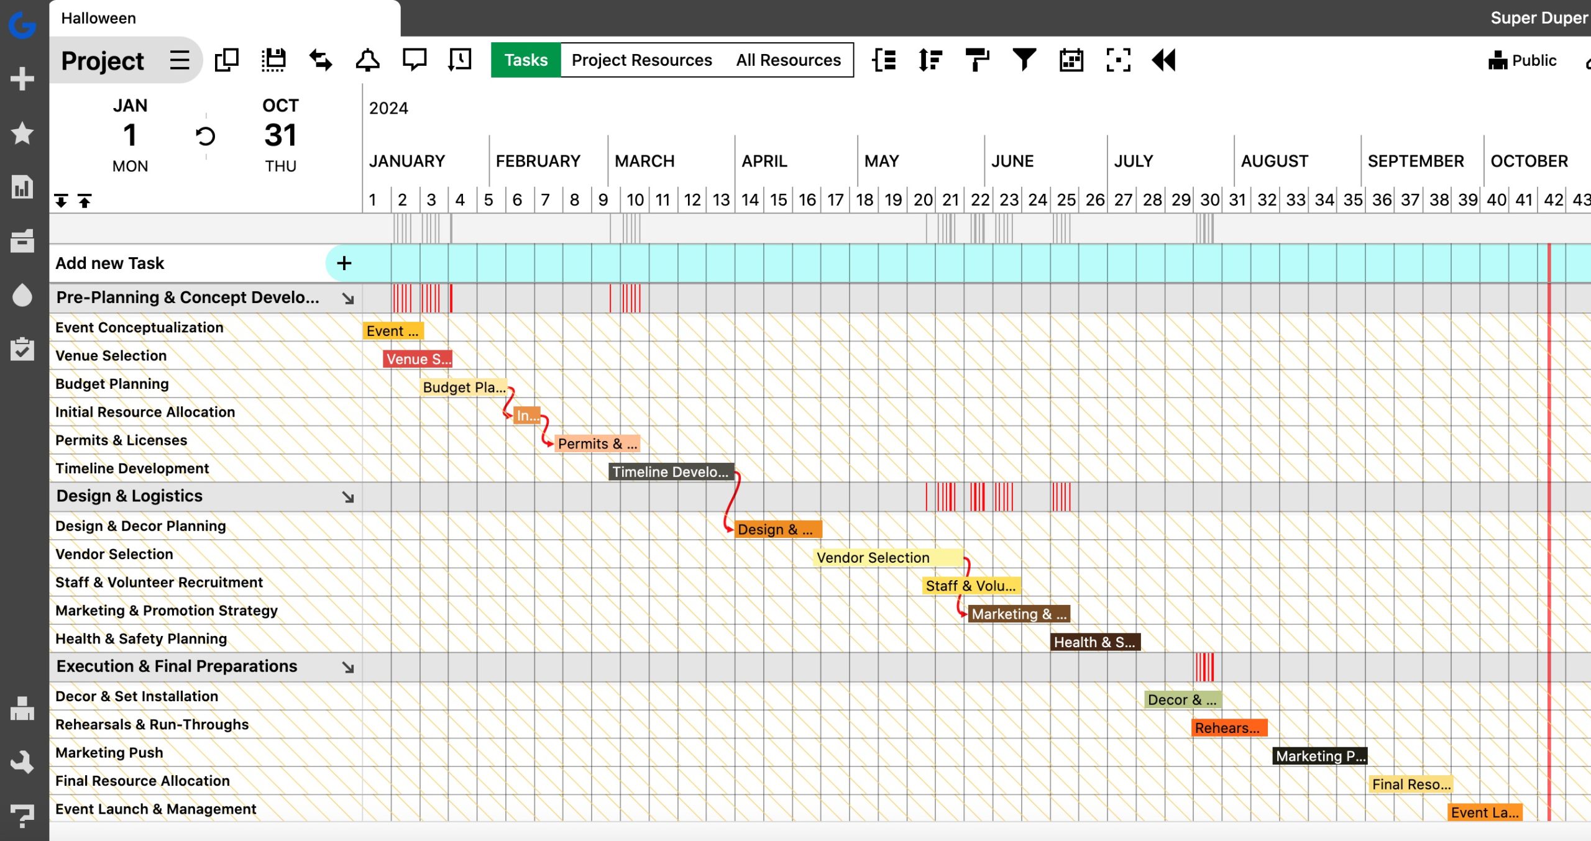The image size is (1591, 841).
Task: Select Venue Selection task name
Action: [111, 355]
